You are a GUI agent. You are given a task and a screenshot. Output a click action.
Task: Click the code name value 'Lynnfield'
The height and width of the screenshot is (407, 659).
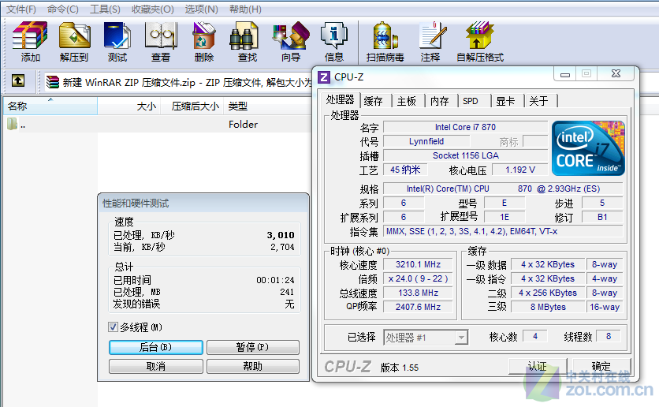426,141
